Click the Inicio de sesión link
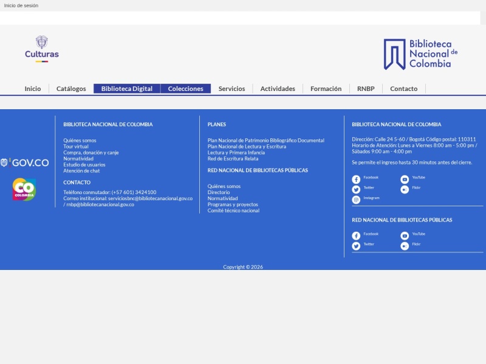 pos(21,5)
